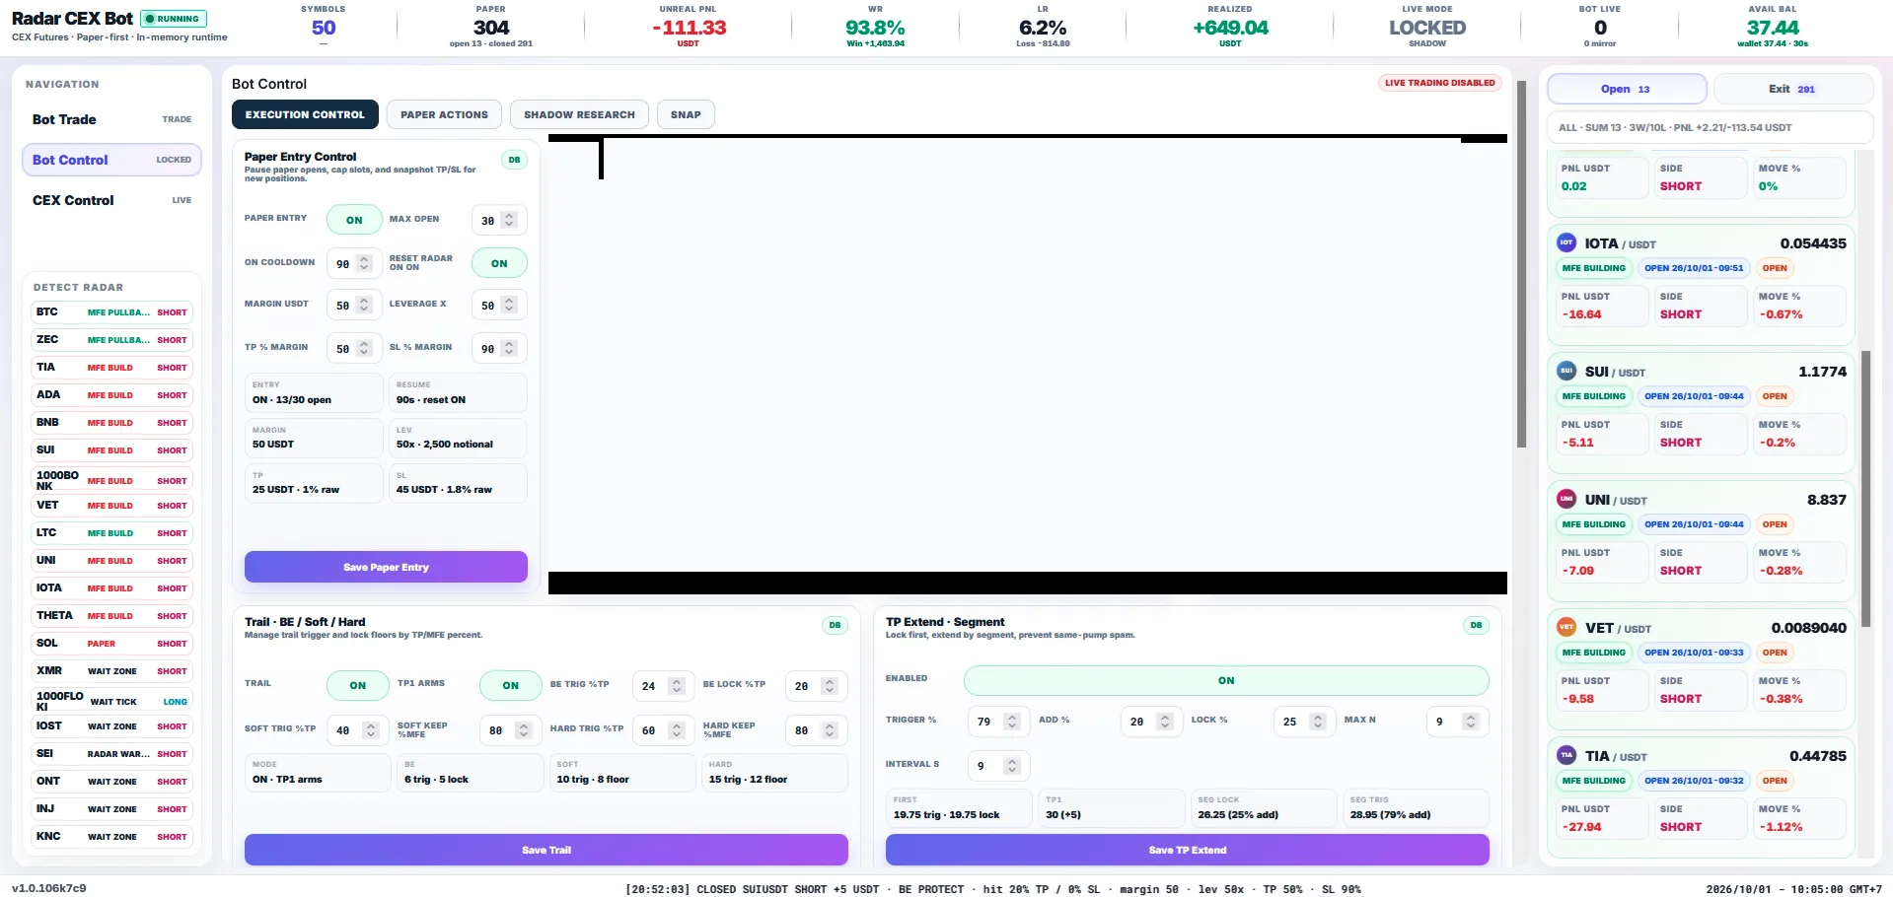The height and width of the screenshot is (897, 1893).
Task: Select the Execution Control tab
Action: 305,114
